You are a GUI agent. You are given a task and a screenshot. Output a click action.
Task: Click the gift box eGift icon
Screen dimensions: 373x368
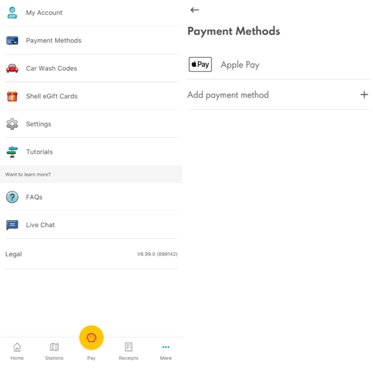[12, 96]
